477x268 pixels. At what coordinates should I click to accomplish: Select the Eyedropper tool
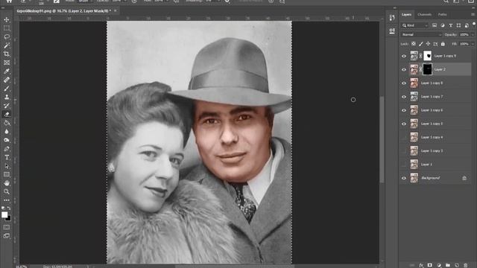click(7, 71)
